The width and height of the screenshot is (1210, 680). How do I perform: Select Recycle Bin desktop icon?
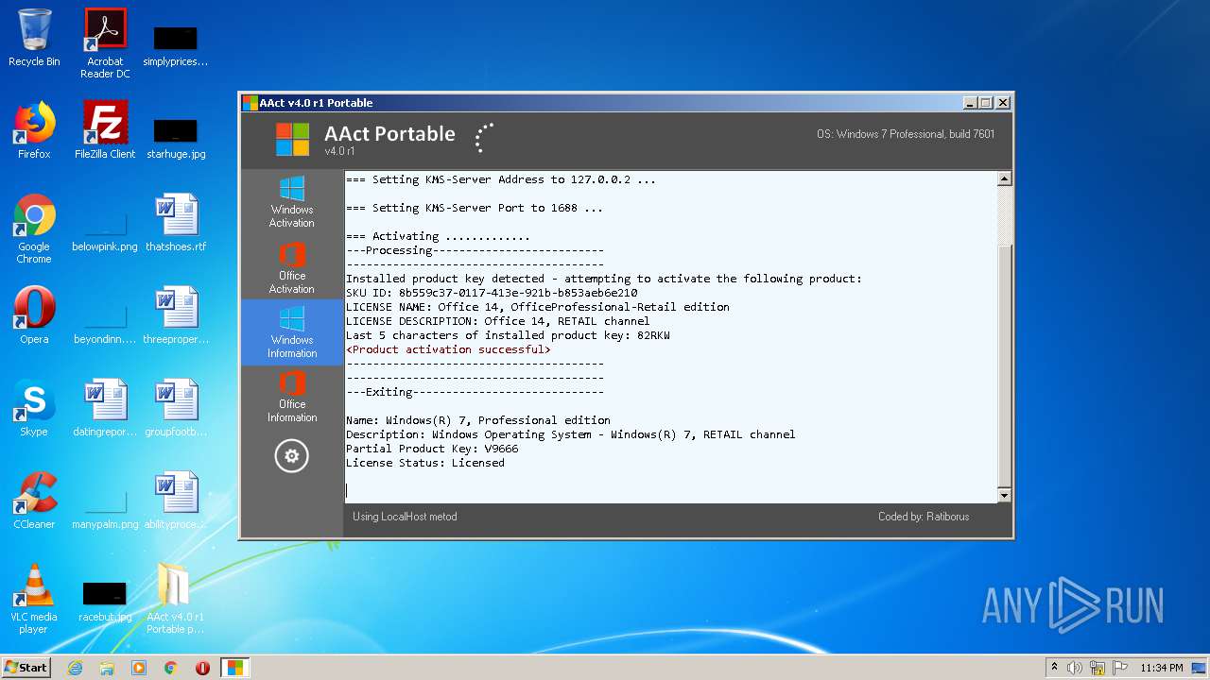coord(34,38)
